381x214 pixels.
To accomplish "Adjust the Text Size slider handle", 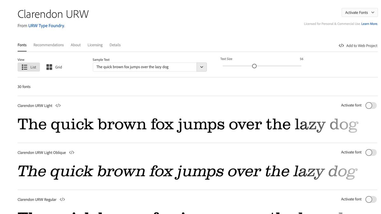I will 254,66.
